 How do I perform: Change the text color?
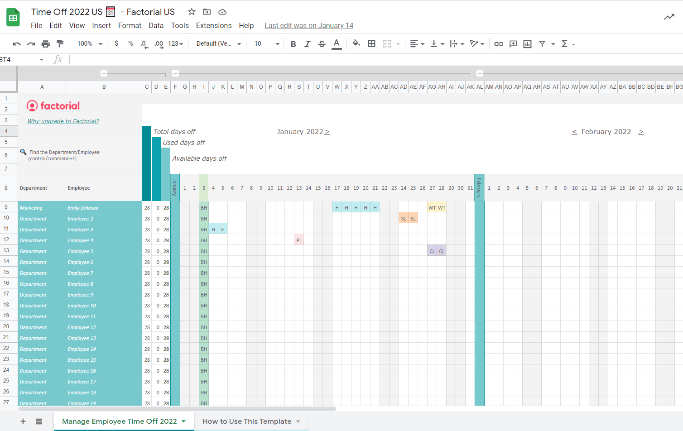[336, 43]
